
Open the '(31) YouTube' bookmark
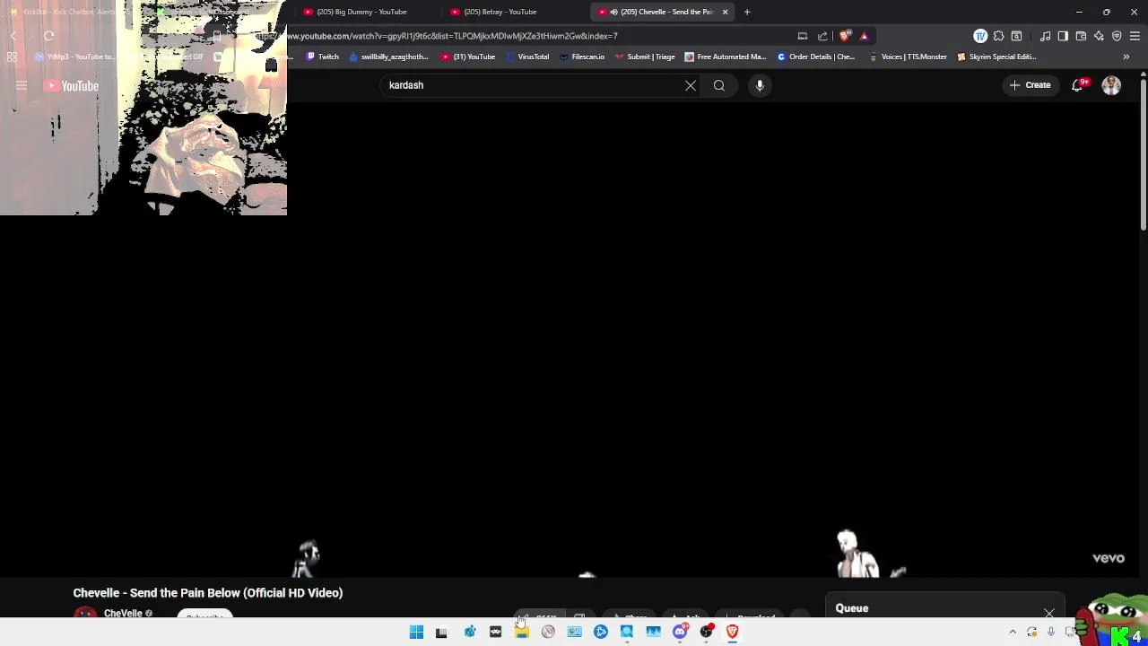[x=468, y=57]
